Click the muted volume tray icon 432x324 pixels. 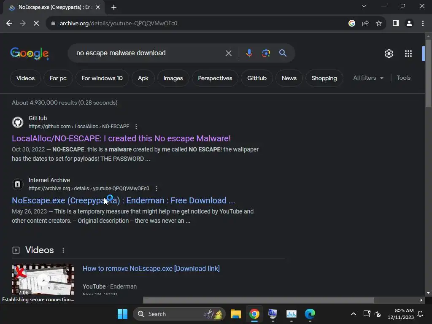click(378, 314)
